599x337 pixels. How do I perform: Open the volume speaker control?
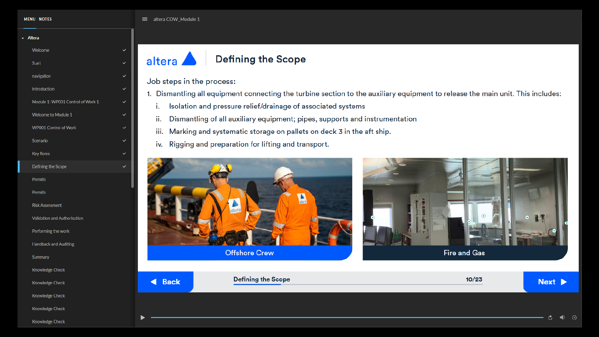coord(562,317)
